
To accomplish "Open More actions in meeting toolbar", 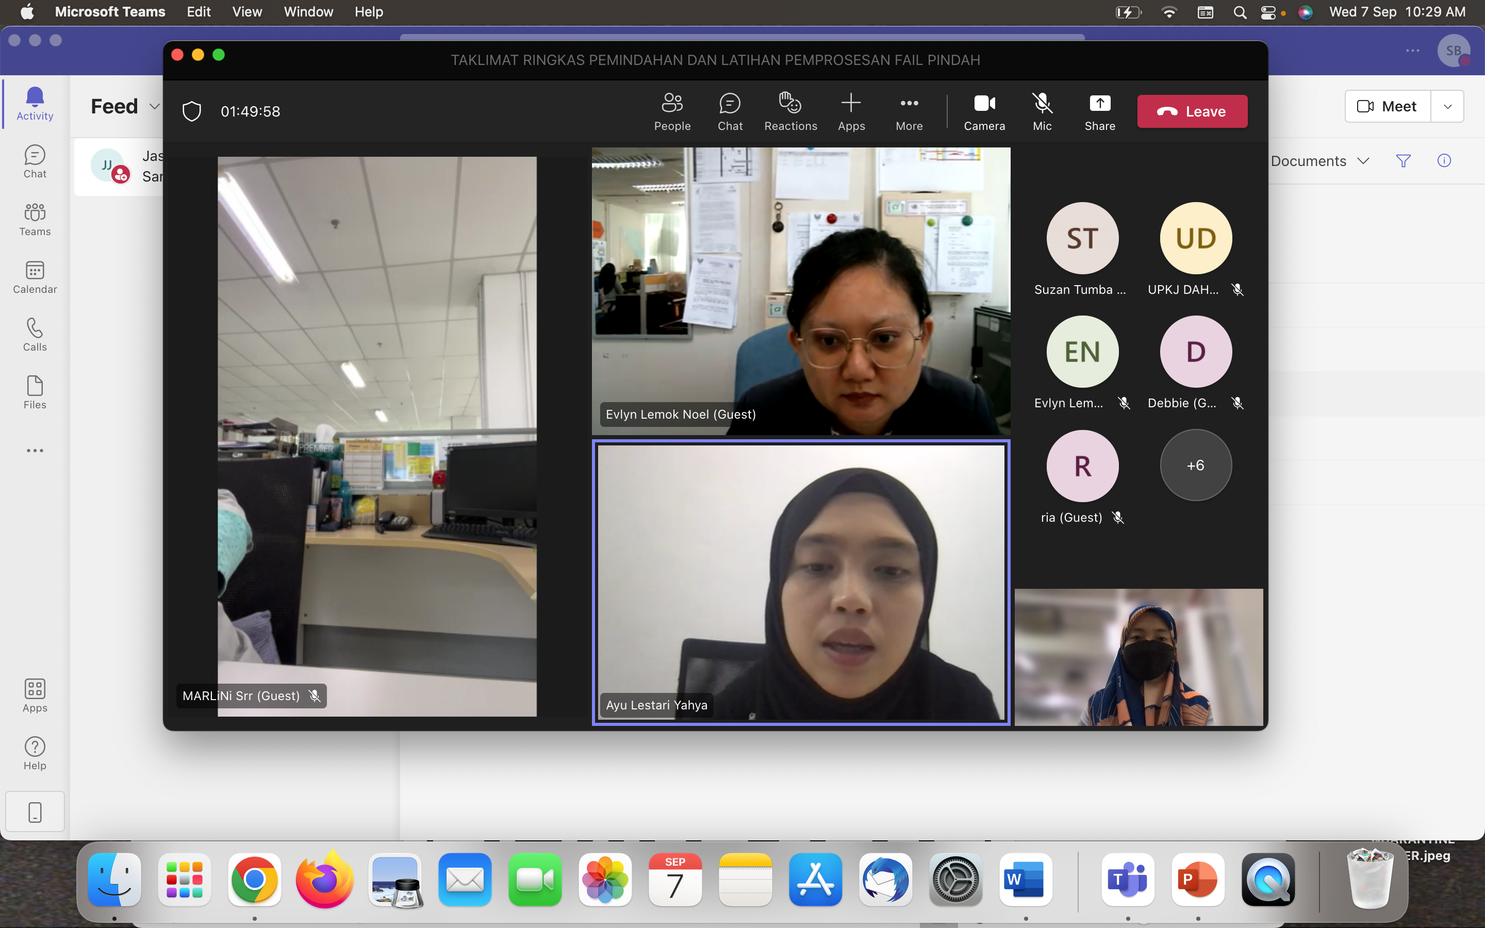I will pos(909,112).
